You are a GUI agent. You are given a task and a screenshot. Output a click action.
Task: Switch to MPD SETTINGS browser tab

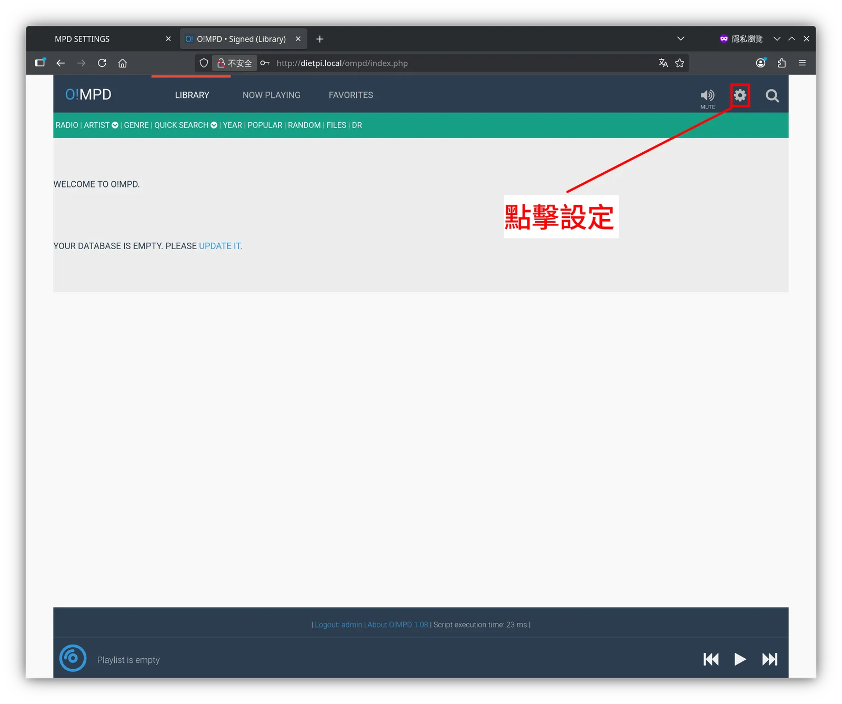tap(105, 39)
